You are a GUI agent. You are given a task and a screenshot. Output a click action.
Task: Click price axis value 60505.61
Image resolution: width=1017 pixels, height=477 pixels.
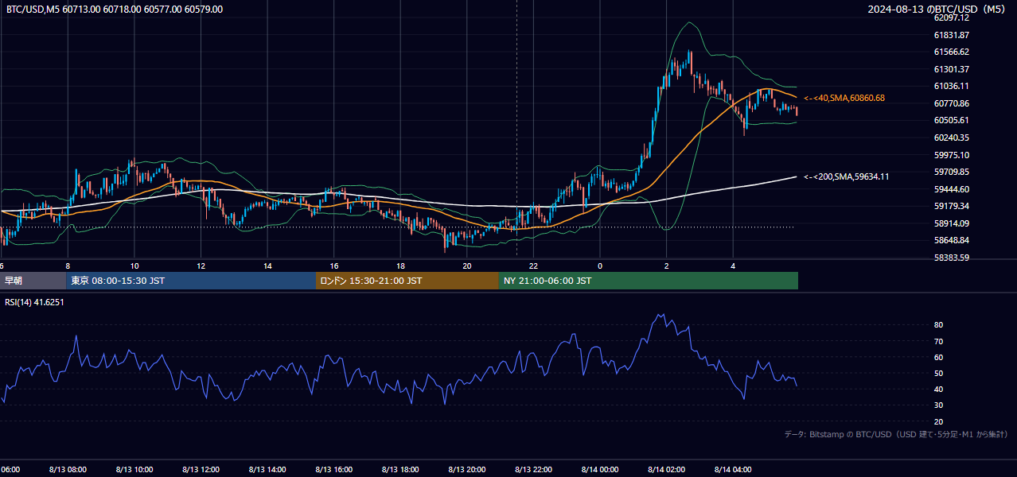tap(952, 120)
